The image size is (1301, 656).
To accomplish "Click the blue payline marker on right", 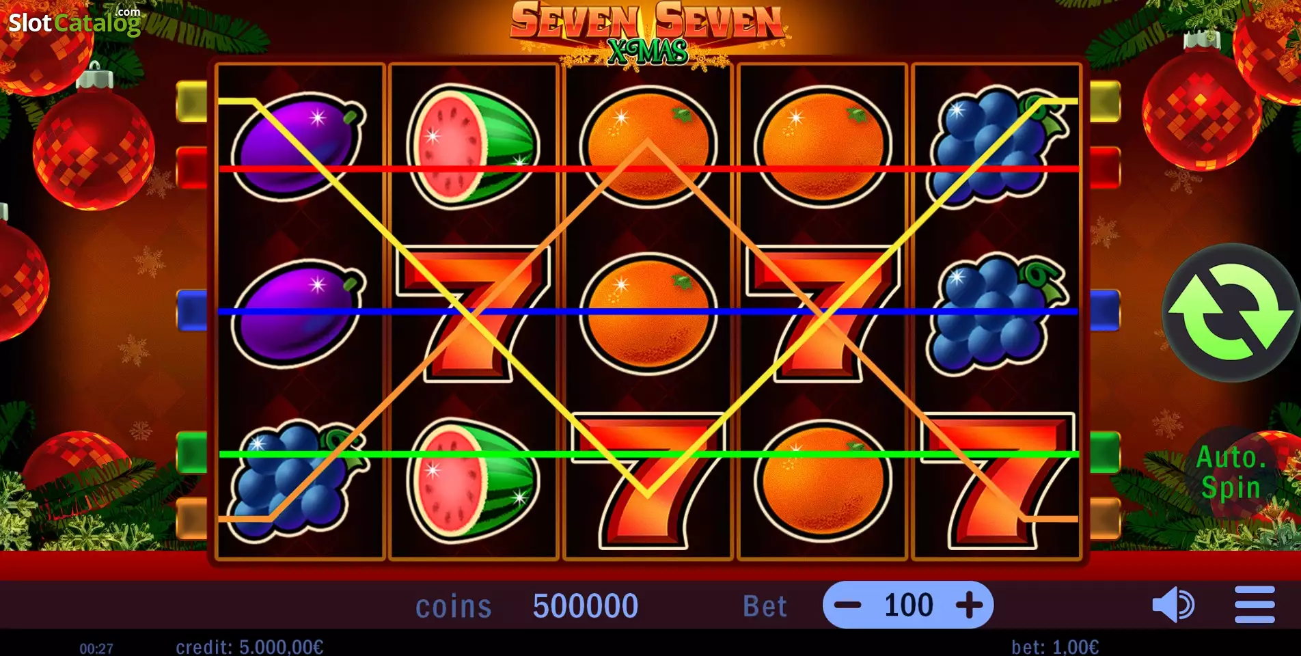I will point(1105,311).
